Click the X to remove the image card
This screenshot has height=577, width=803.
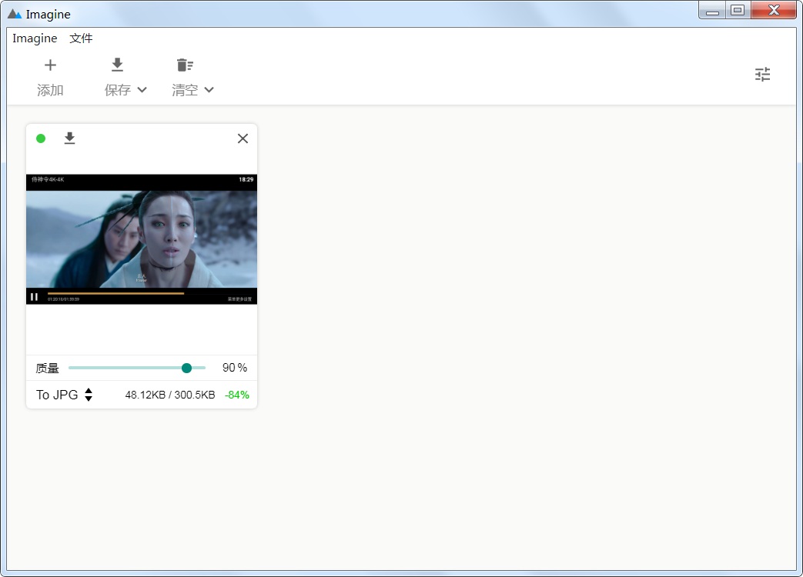(x=243, y=138)
